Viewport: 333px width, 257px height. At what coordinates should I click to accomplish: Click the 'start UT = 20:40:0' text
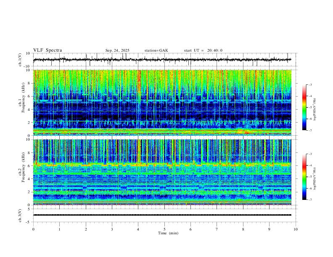click(x=203, y=50)
